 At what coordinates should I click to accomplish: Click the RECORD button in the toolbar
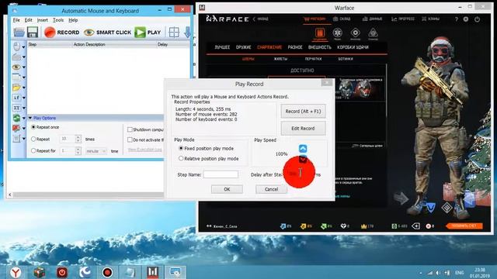click(x=62, y=33)
